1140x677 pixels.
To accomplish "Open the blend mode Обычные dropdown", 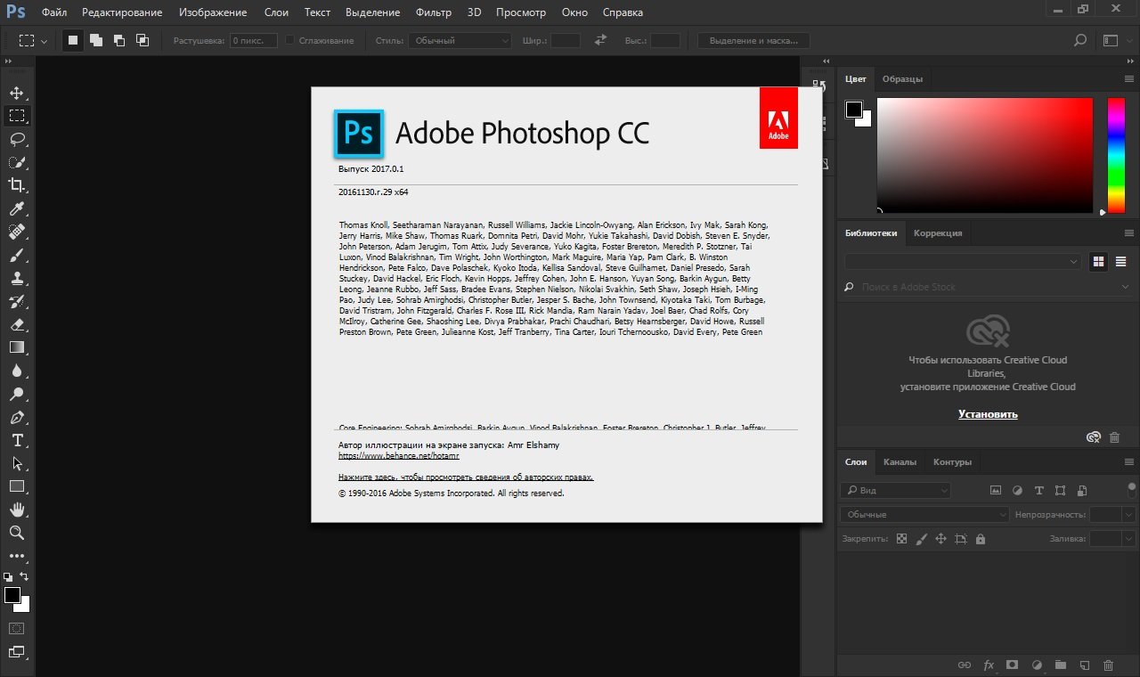I will point(924,515).
